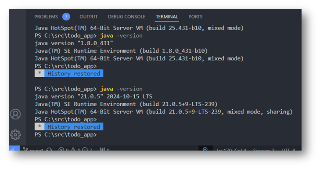Viewport: 320px width, 169px height.
Task: Click the Runtime Environment build 21.0.5+9-LTS-239 line
Action: click(126, 104)
